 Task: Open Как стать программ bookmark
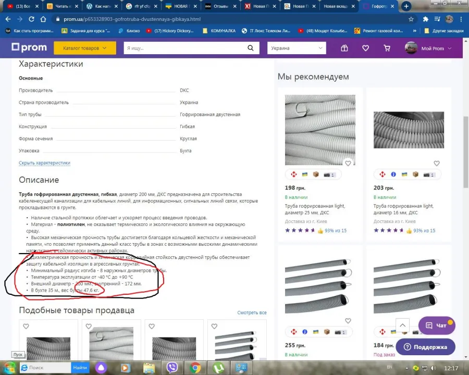[x=29, y=31]
